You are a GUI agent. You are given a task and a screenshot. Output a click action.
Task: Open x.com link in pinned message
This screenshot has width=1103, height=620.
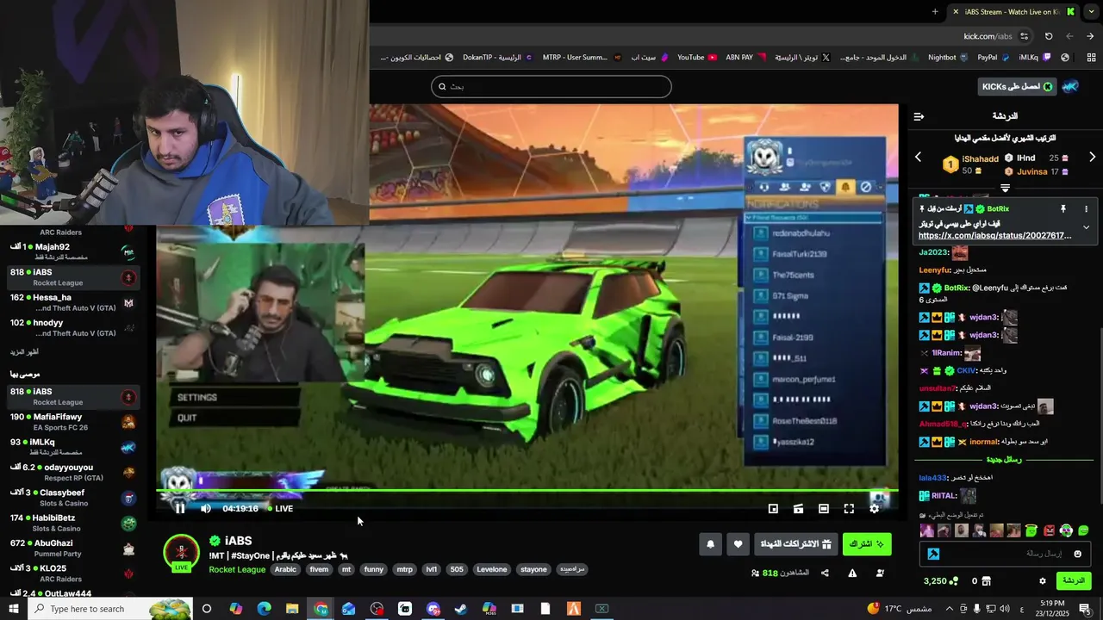pos(995,236)
